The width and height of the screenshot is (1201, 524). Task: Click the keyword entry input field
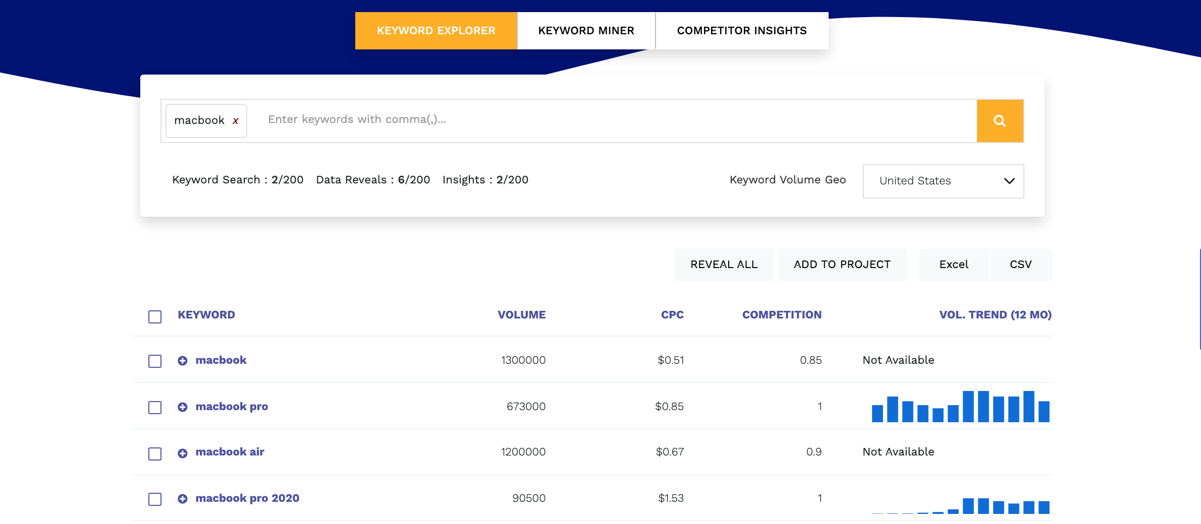tap(606, 120)
